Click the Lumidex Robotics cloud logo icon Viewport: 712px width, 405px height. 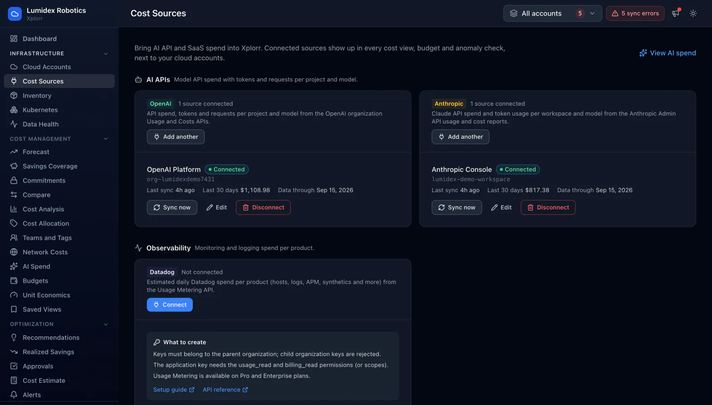(15, 14)
